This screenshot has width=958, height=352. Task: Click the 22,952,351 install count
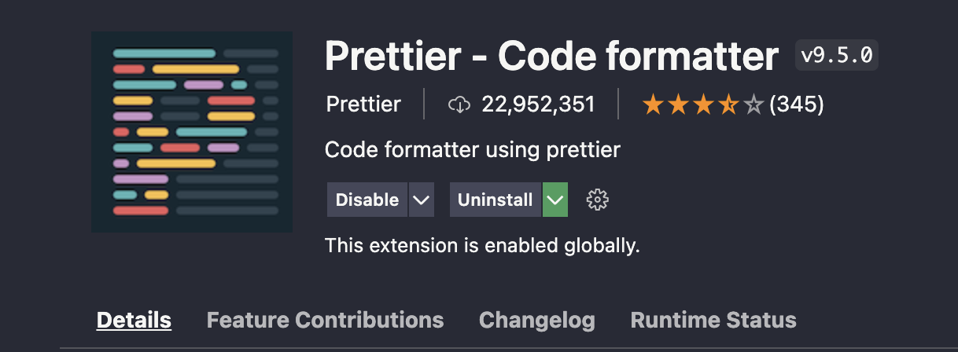tap(538, 104)
